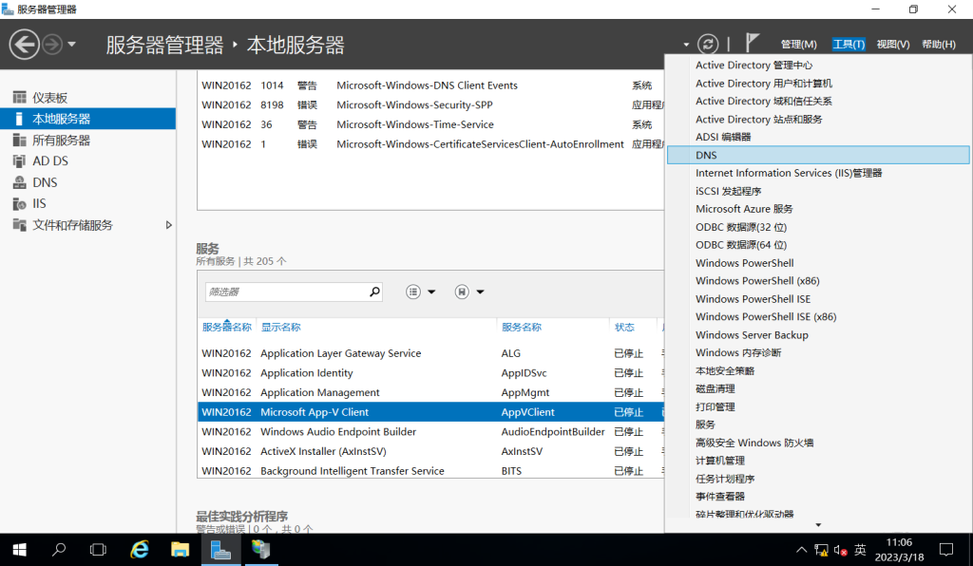Viewport: 973px width, 566px height.
Task: Select the Windows Audio Endpoint Builder row
Action: [x=430, y=432]
